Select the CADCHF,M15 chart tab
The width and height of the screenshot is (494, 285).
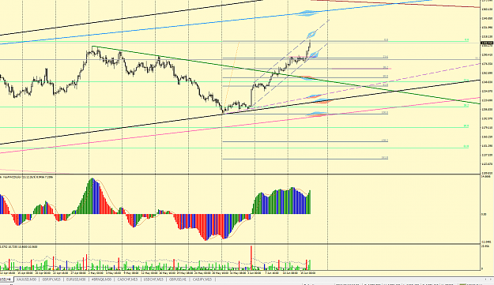coord(127,279)
